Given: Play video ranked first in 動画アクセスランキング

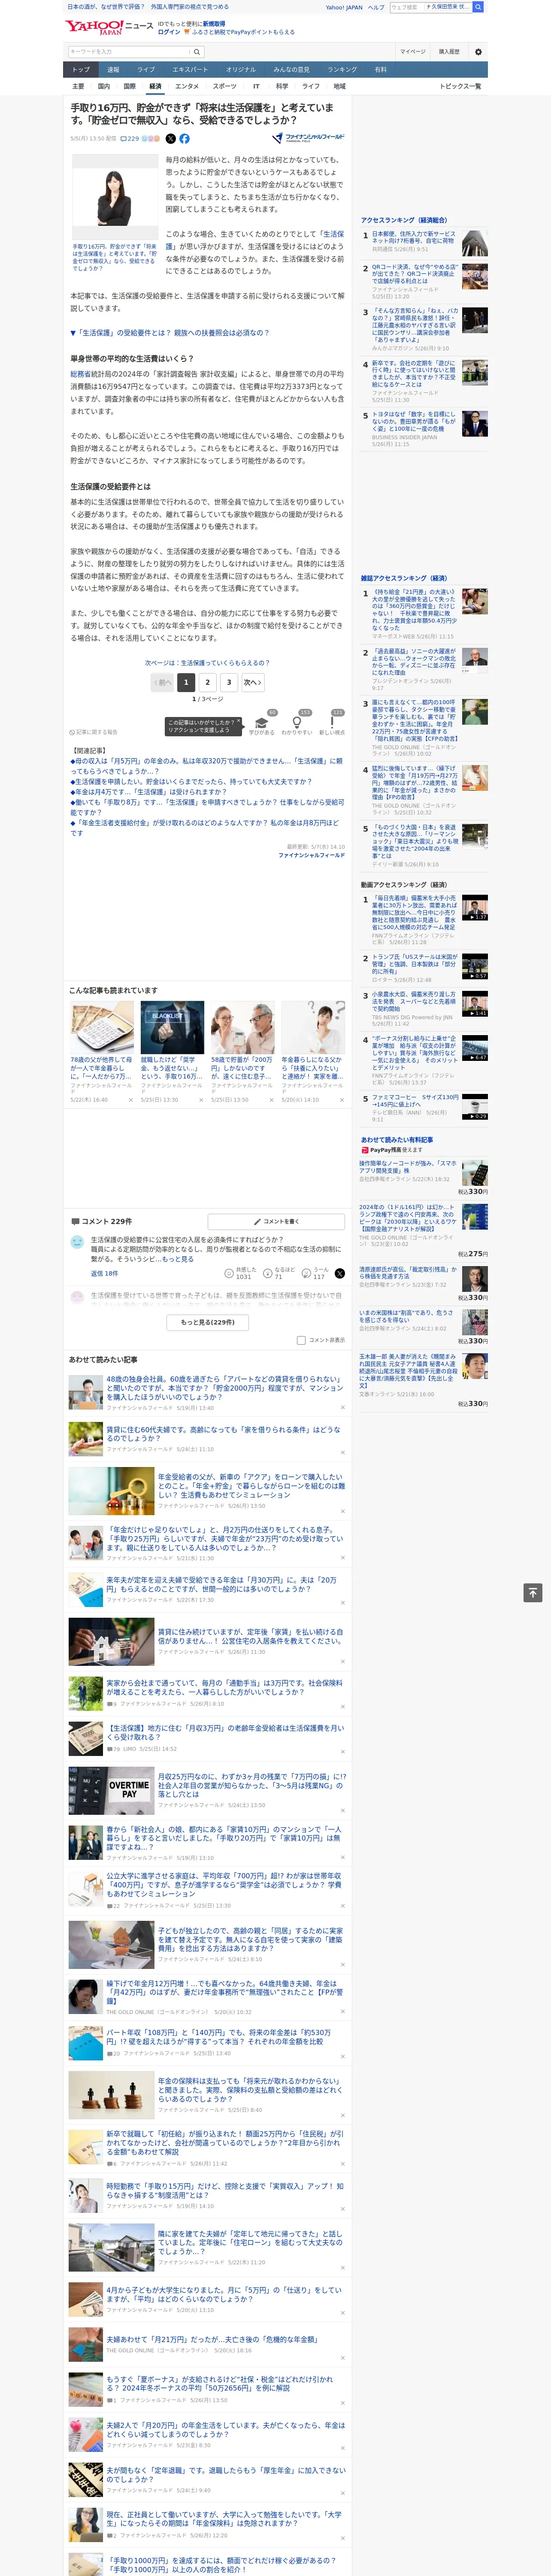Looking at the screenshot, I should click(474, 907).
